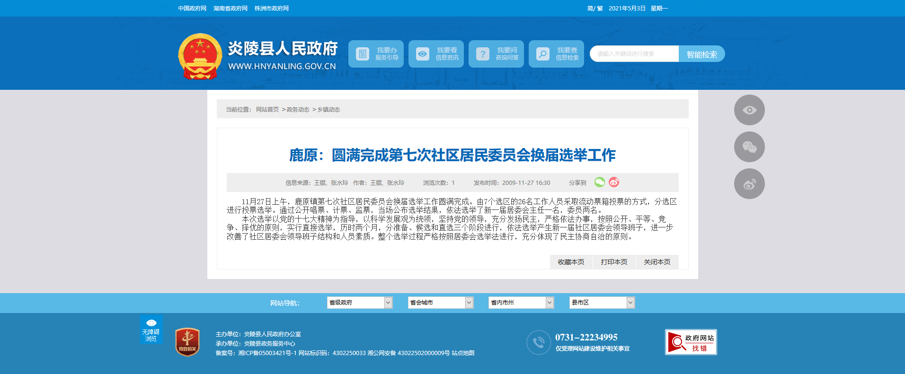Switch between 简/繁 Chinese text

click(x=595, y=9)
